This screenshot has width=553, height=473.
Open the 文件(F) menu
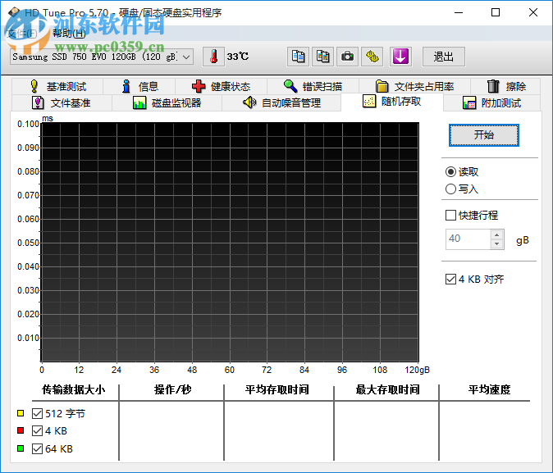22,34
